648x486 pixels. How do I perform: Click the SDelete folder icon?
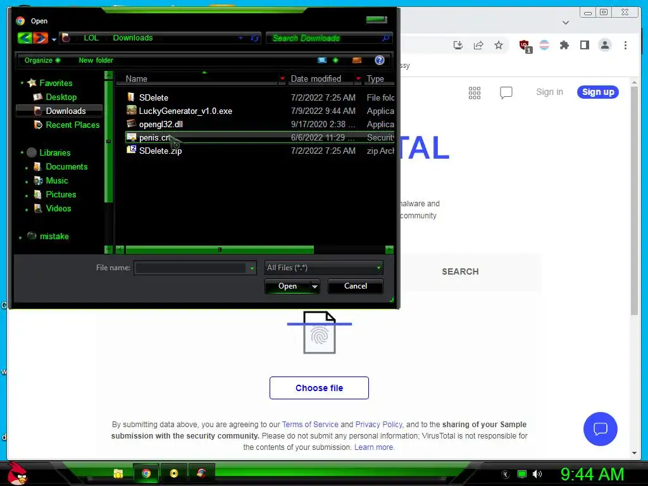coord(131,97)
